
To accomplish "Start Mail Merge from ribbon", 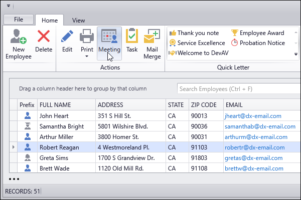I will click(x=152, y=38).
